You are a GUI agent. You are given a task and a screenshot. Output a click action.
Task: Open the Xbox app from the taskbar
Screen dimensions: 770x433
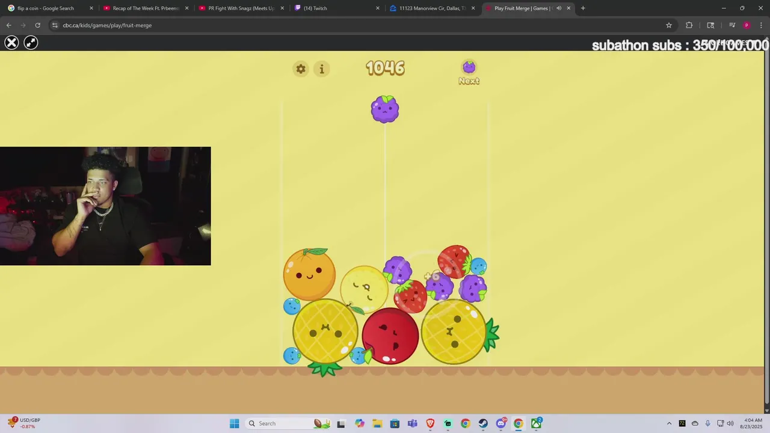[x=536, y=423]
